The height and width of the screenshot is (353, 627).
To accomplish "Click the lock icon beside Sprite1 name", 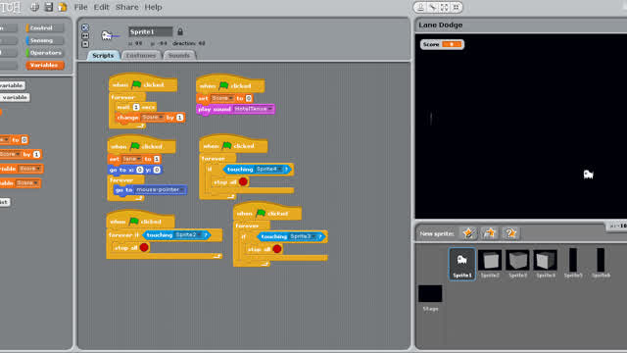I will 180,31.
